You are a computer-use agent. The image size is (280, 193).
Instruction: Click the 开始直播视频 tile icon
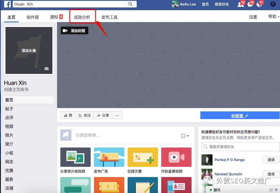click(x=176, y=157)
